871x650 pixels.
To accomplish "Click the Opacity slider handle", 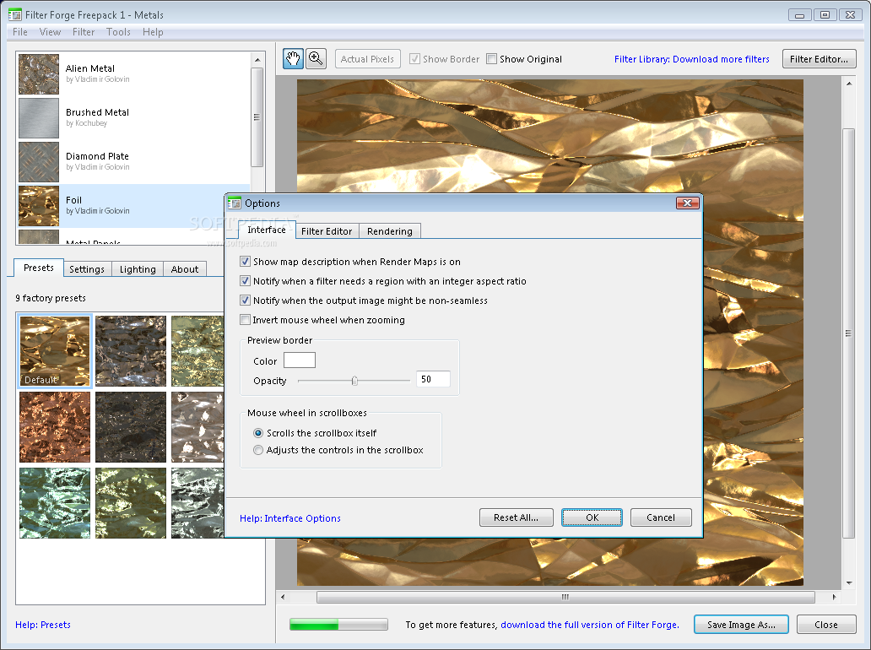I will click(x=354, y=381).
